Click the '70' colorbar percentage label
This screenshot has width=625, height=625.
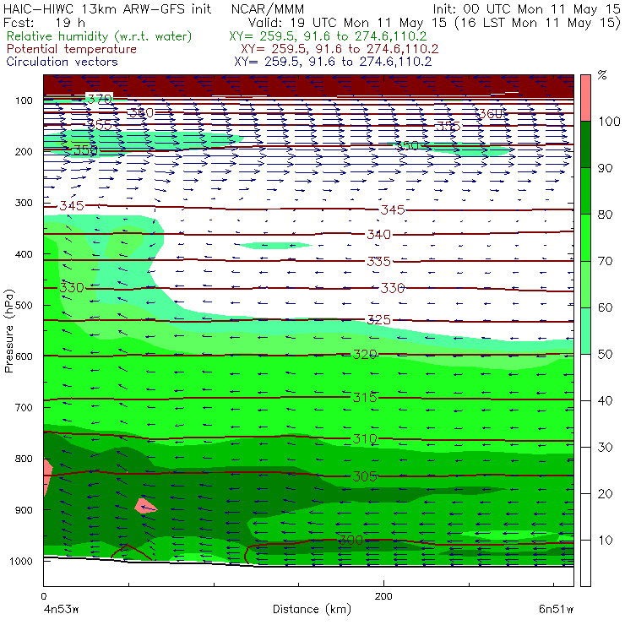pos(605,261)
